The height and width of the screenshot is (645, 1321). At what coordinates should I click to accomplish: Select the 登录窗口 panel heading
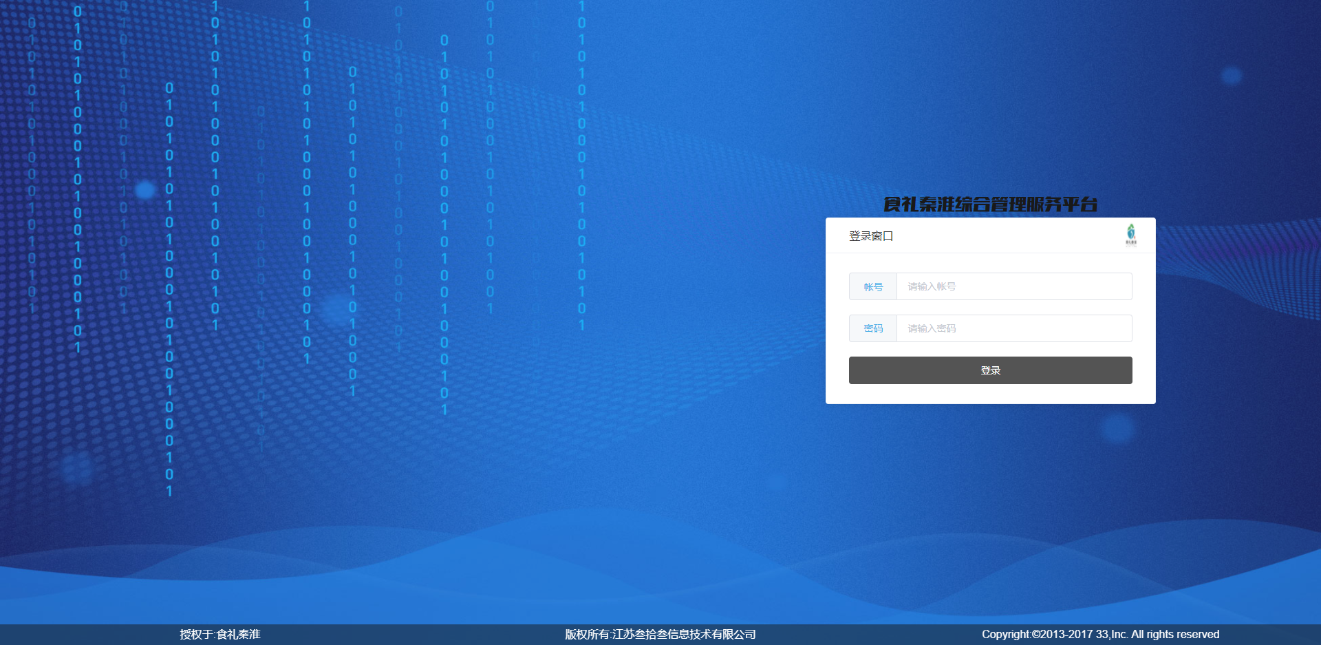[x=870, y=236]
